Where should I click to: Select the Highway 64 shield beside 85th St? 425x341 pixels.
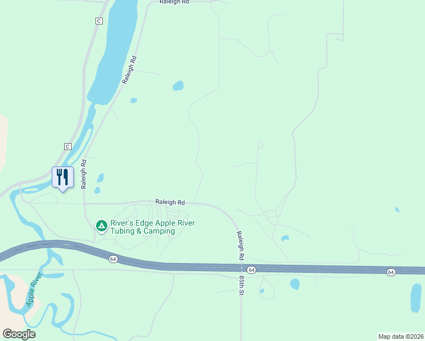(x=252, y=270)
